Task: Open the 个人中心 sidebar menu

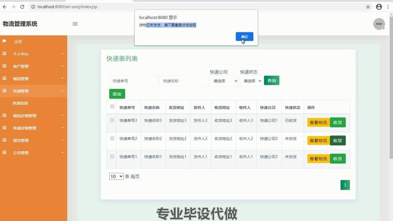Action: (x=34, y=54)
